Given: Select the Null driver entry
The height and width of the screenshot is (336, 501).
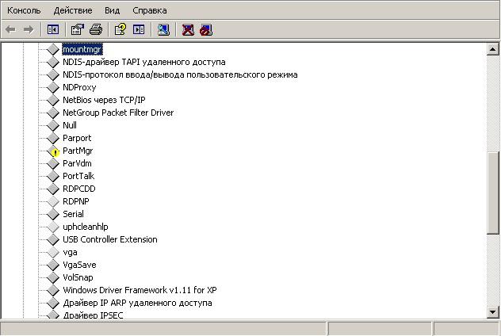Looking at the screenshot, I should (x=70, y=125).
